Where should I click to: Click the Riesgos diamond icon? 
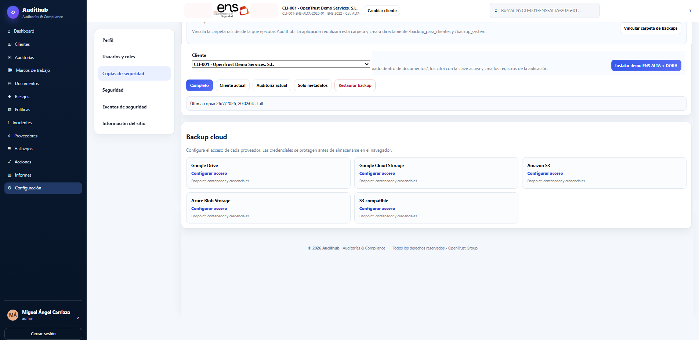point(10,97)
